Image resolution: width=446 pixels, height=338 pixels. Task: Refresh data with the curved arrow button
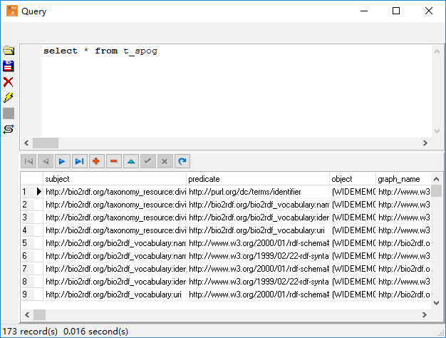coord(182,162)
